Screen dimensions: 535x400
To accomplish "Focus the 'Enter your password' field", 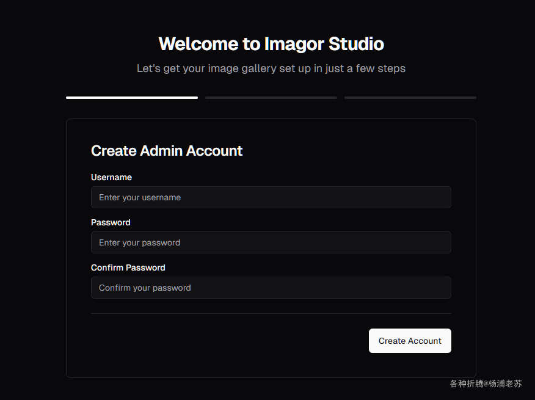I will tap(271, 242).
